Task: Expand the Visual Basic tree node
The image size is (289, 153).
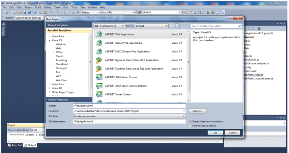Action: (50, 36)
